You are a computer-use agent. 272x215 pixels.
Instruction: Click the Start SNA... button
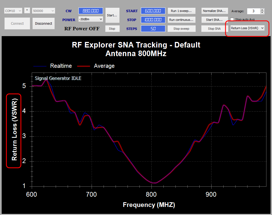pyautogui.click(x=214, y=20)
